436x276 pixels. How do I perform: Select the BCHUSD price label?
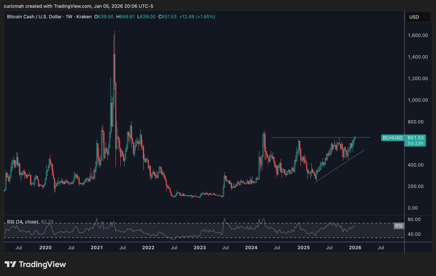click(x=393, y=138)
